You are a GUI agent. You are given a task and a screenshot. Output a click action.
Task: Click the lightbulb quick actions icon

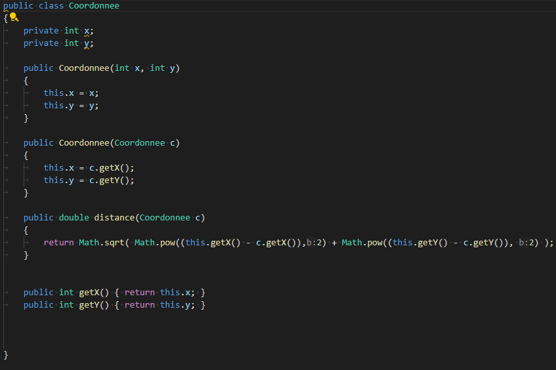(12, 18)
